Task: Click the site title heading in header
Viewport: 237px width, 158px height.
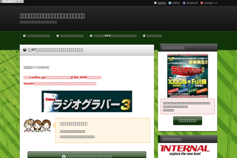Action: (52, 16)
